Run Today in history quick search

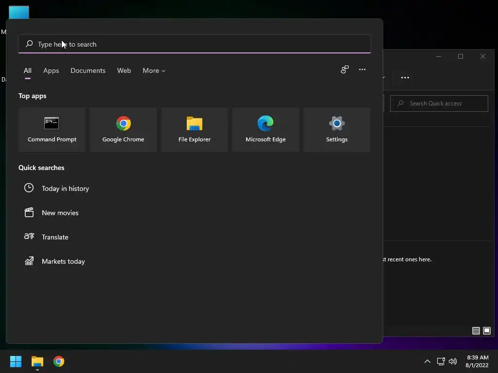pos(65,188)
